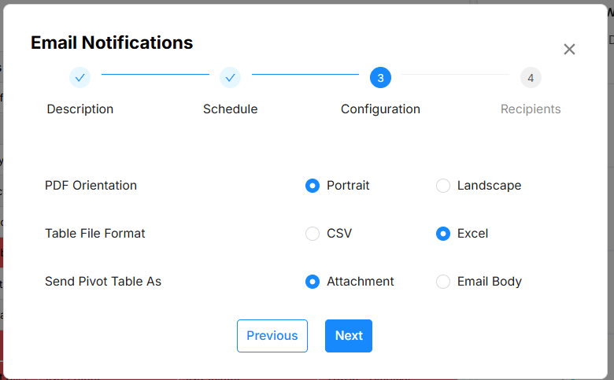Proceed with the Next button
614x380 pixels.
click(x=348, y=336)
